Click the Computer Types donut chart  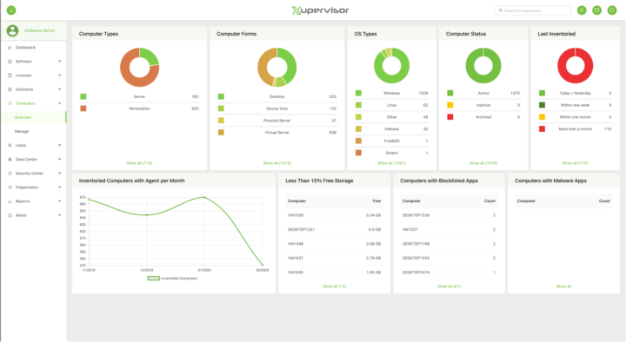[x=139, y=68]
